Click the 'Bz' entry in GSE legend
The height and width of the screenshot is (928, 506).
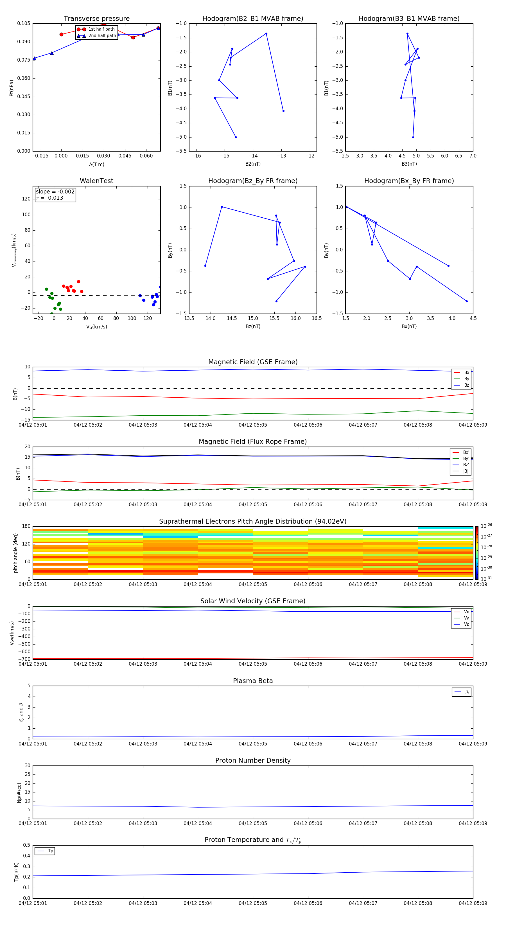[461, 386]
